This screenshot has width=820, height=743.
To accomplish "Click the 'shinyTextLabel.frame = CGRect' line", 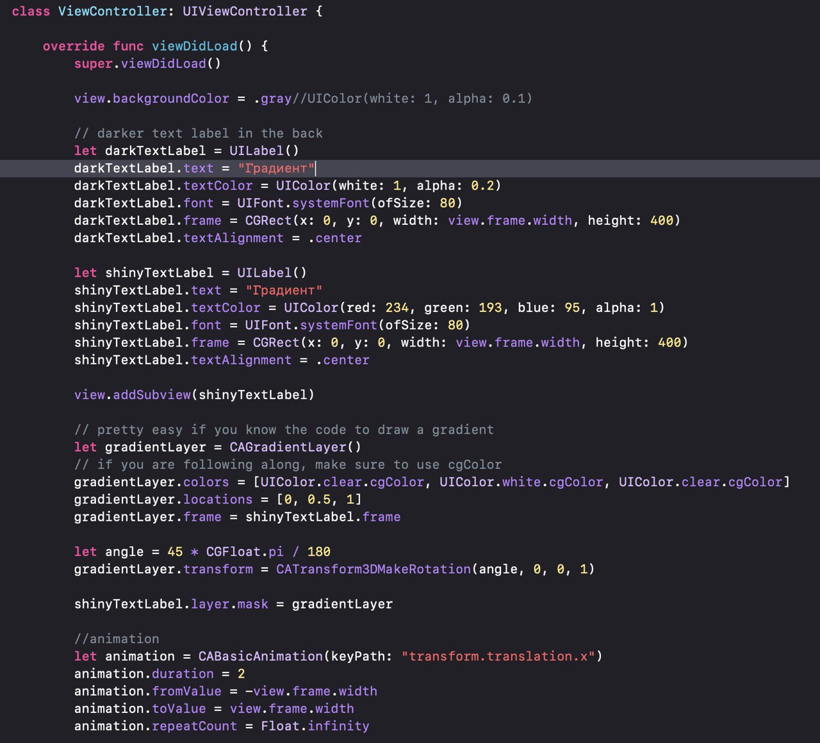I will (x=381, y=343).
